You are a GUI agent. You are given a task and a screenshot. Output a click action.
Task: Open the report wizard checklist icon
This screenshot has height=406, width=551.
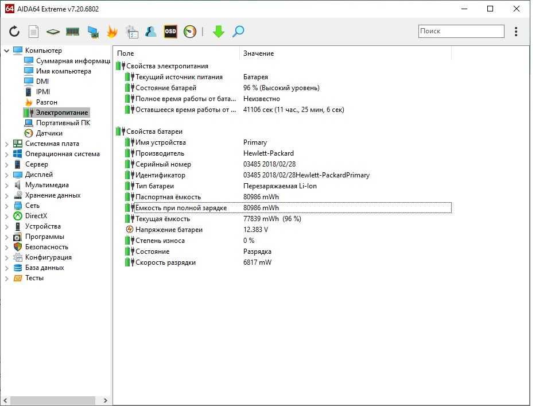pyautogui.click(x=132, y=32)
